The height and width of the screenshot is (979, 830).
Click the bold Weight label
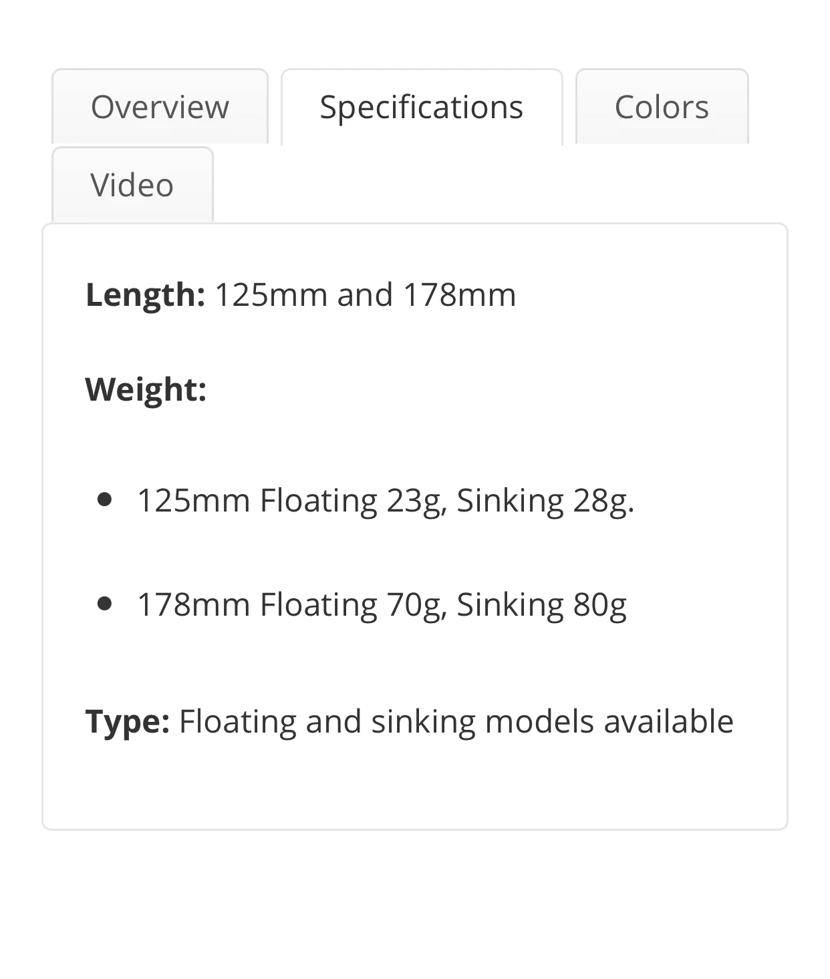[146, 389]
